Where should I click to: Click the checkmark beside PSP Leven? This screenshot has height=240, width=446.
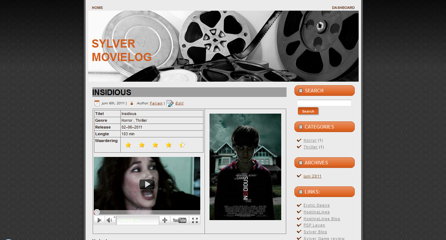point(299,225)
